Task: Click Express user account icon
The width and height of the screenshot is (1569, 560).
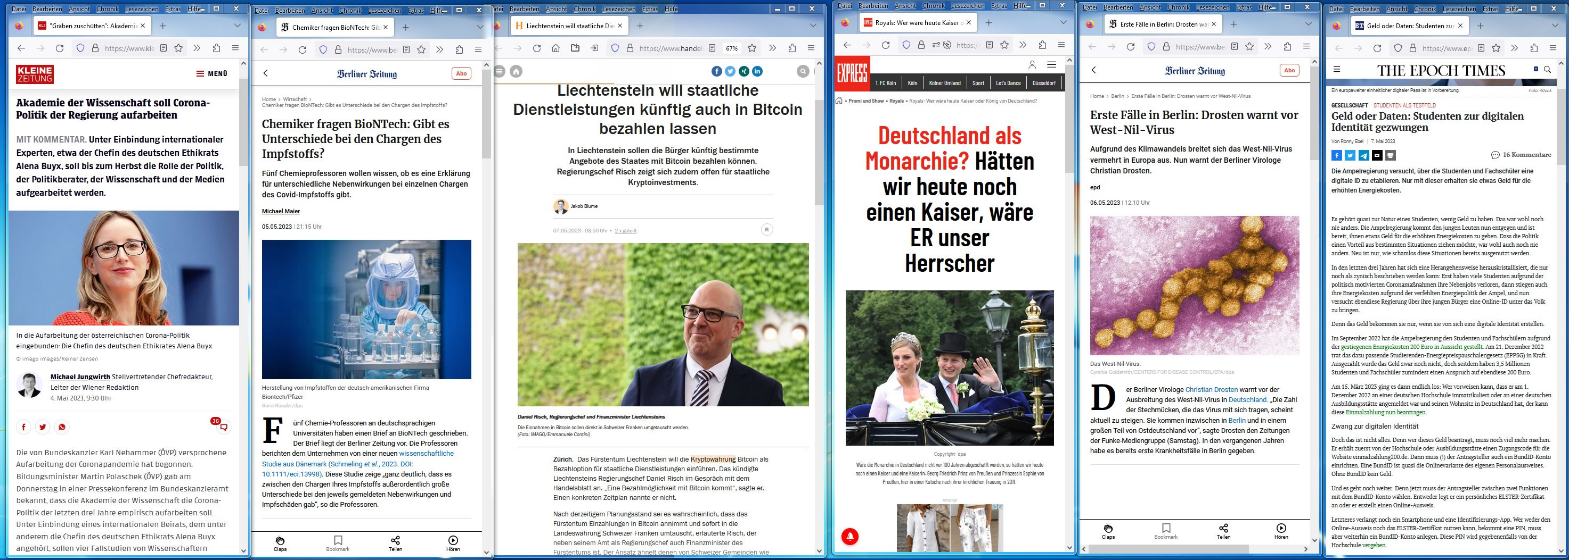Action: 1032,64
